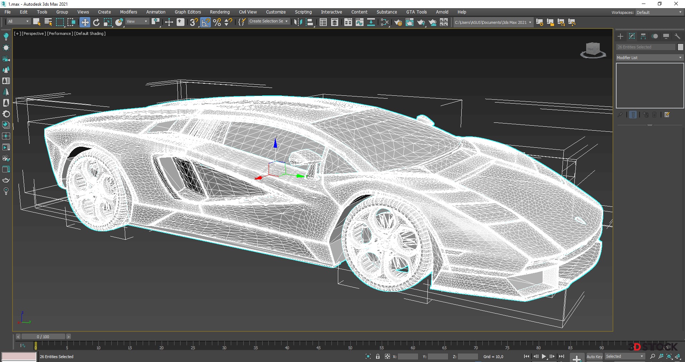The image size is (685, 362).
Task: Toggle the Angle Snap button
Action: pyautogui.click(x=206, y=22)
